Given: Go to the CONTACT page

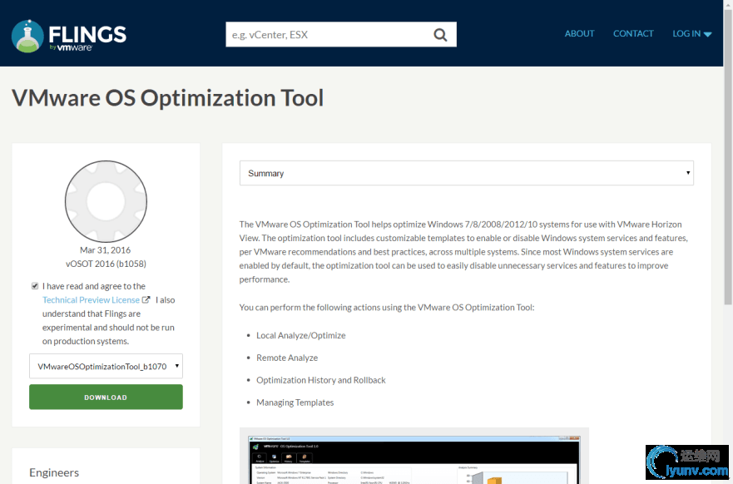Looking at the screenshot, I should coord(633,33).
